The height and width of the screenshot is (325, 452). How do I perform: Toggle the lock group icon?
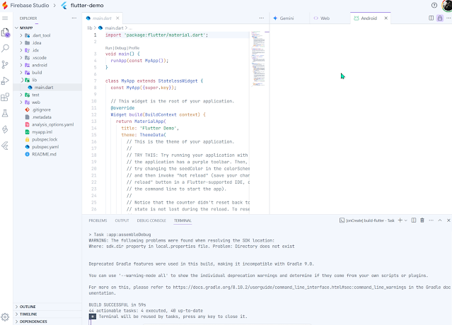[440, 18]
